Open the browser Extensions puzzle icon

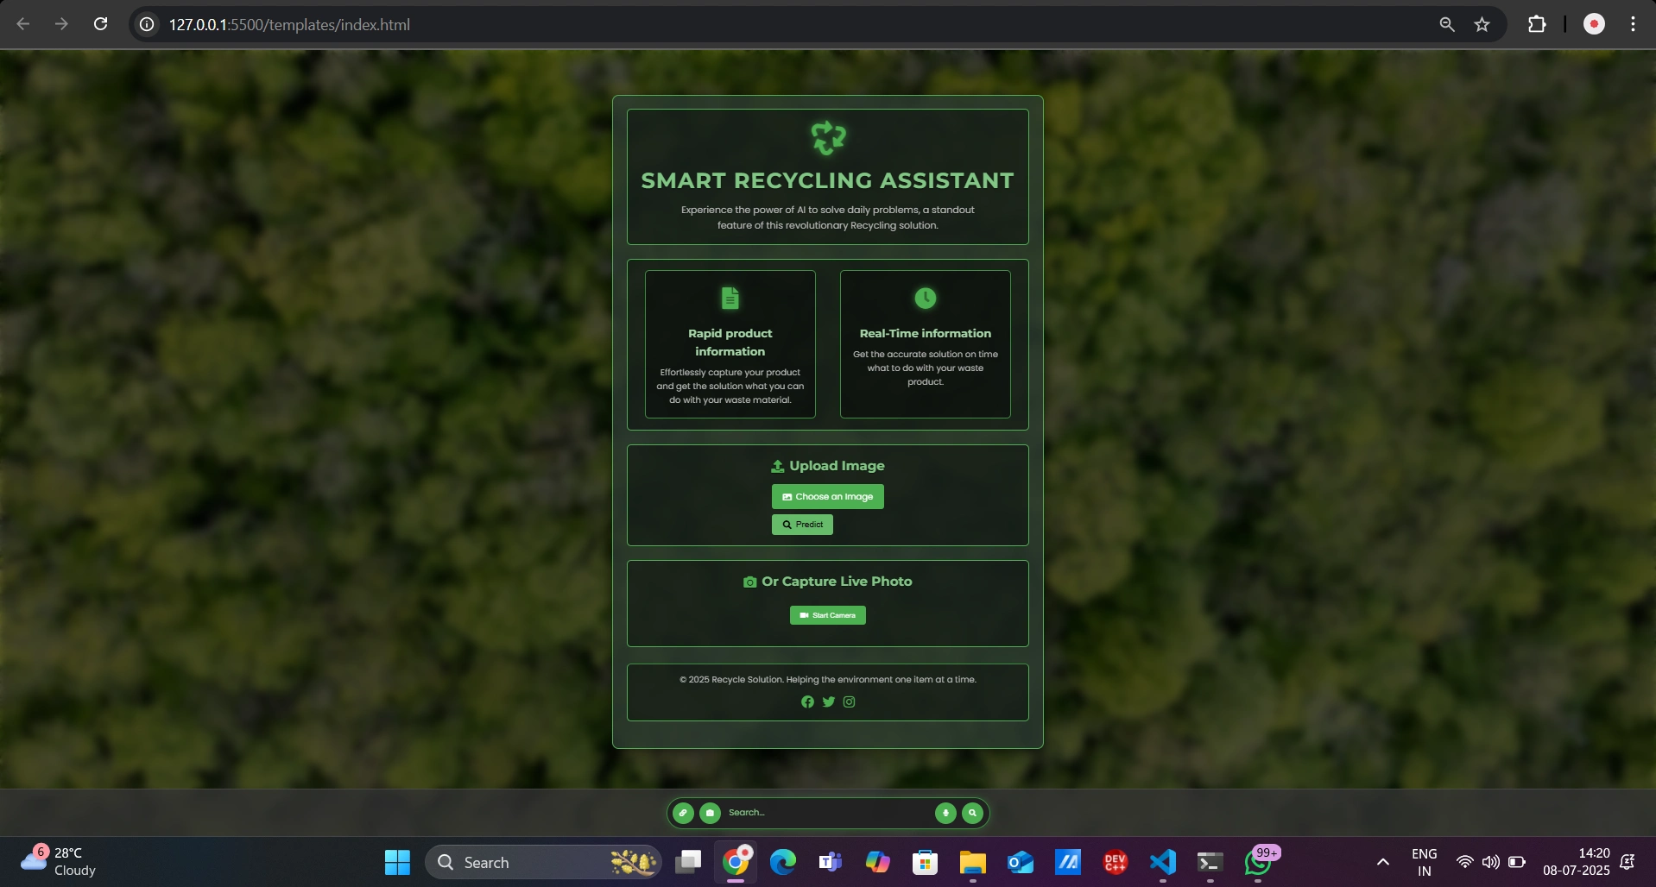point(1537,24)
